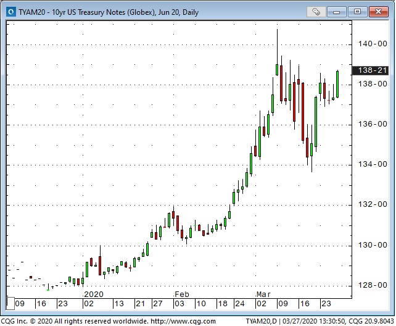396x326 pixels.
Task: Close the TYAM20 chart window
Action: (x=378, y=12)
